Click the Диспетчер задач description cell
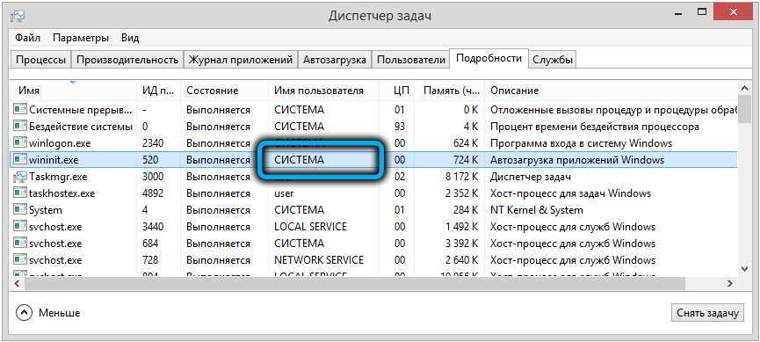 [531, 177]
